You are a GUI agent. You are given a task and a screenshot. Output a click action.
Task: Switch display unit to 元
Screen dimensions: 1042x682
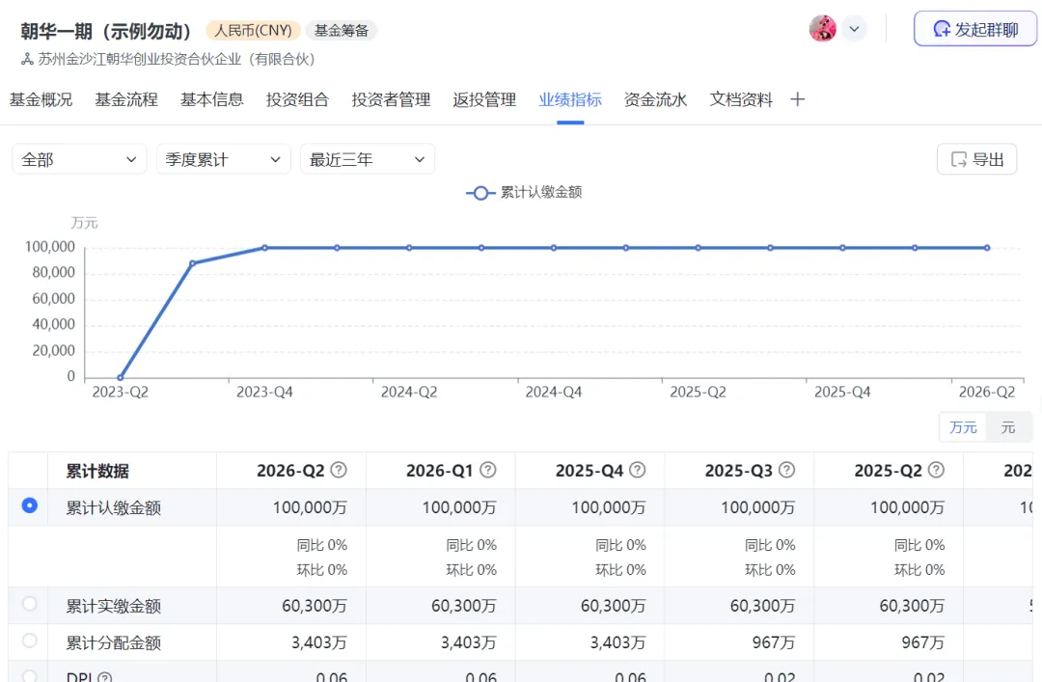[1009, 426]
